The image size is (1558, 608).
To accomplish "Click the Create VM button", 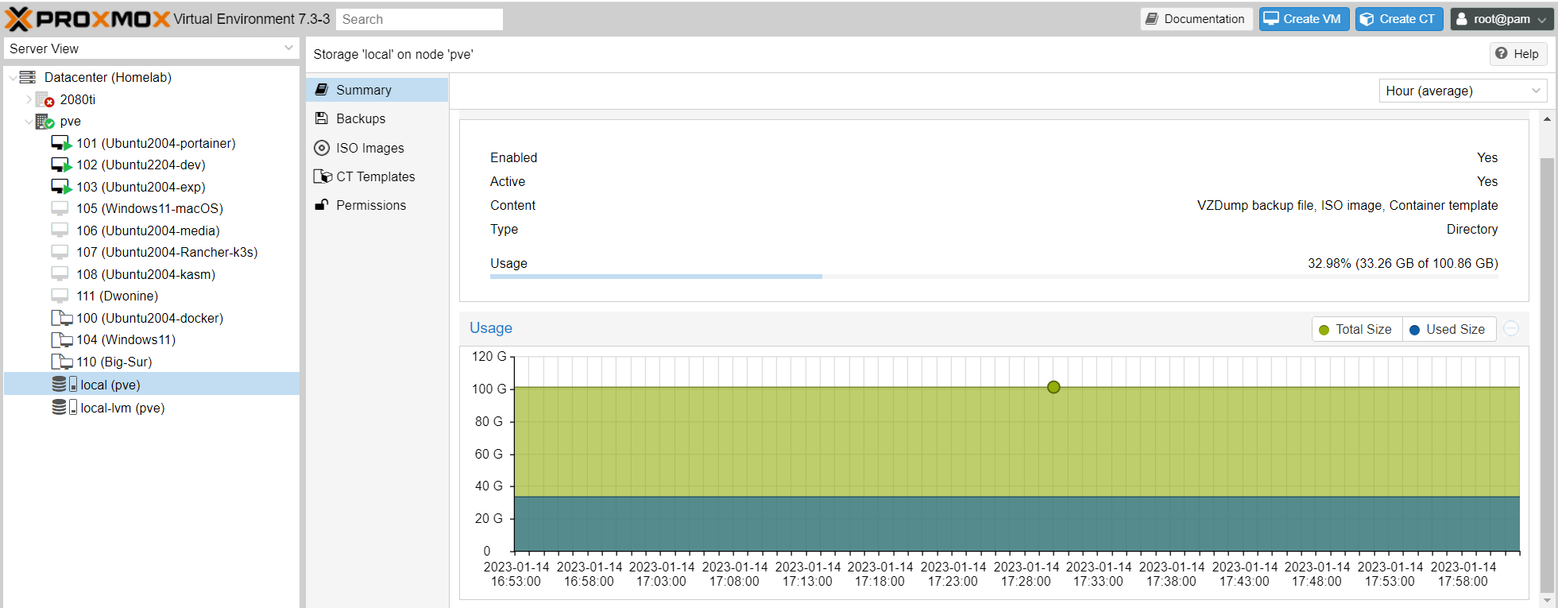I will pos(1304,19).
